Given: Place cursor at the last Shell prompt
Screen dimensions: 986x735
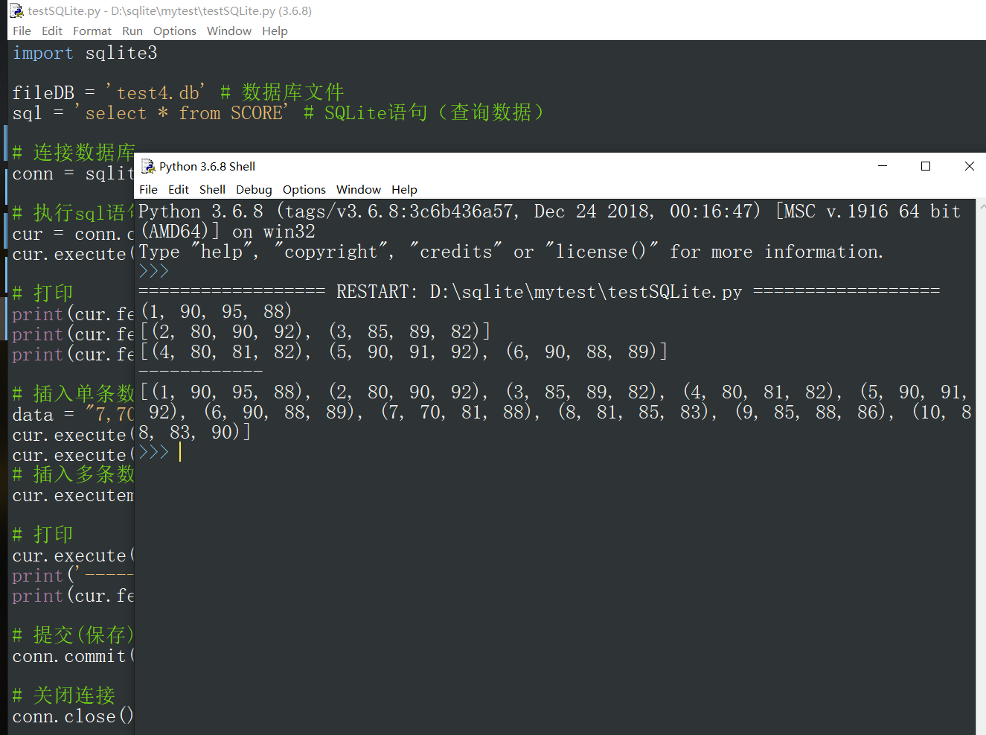Looking at the screenshot, I should [180, 452].
